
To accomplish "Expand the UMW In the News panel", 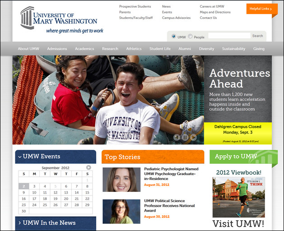I will [x=19, y=223].
